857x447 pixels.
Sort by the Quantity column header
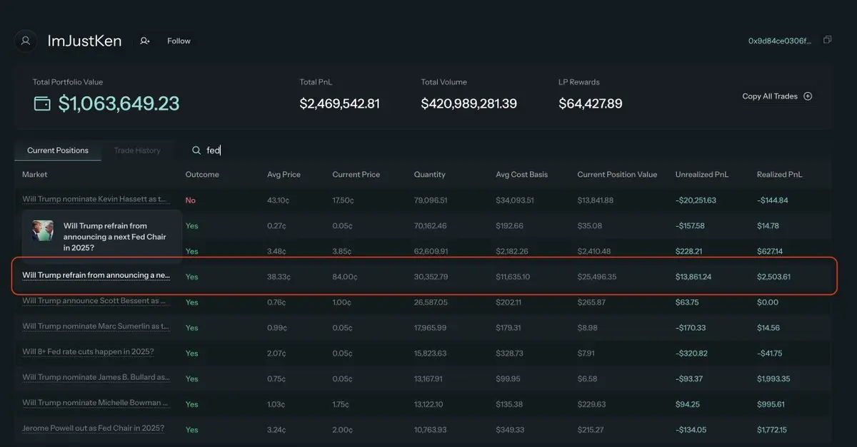click(x=429, y=175)
